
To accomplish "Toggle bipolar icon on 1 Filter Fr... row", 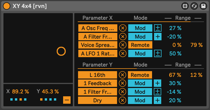I will (x=157, y=92).
